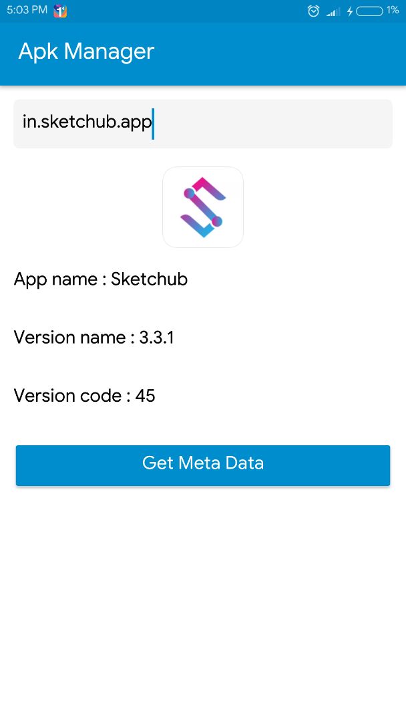Select the battery percentage text
Screen dimensions: 406x722
point(394,11)
